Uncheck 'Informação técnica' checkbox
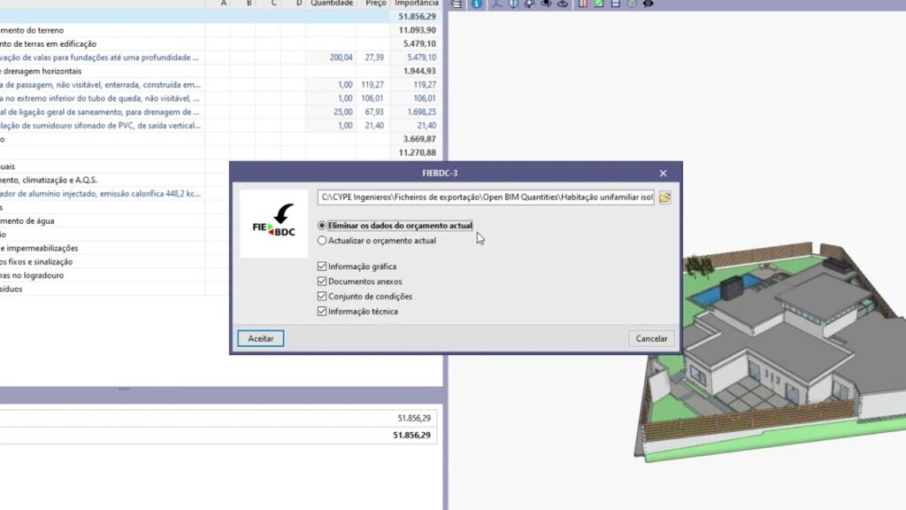The height and width of the screenshot is (510, 906). click(322, 311)
